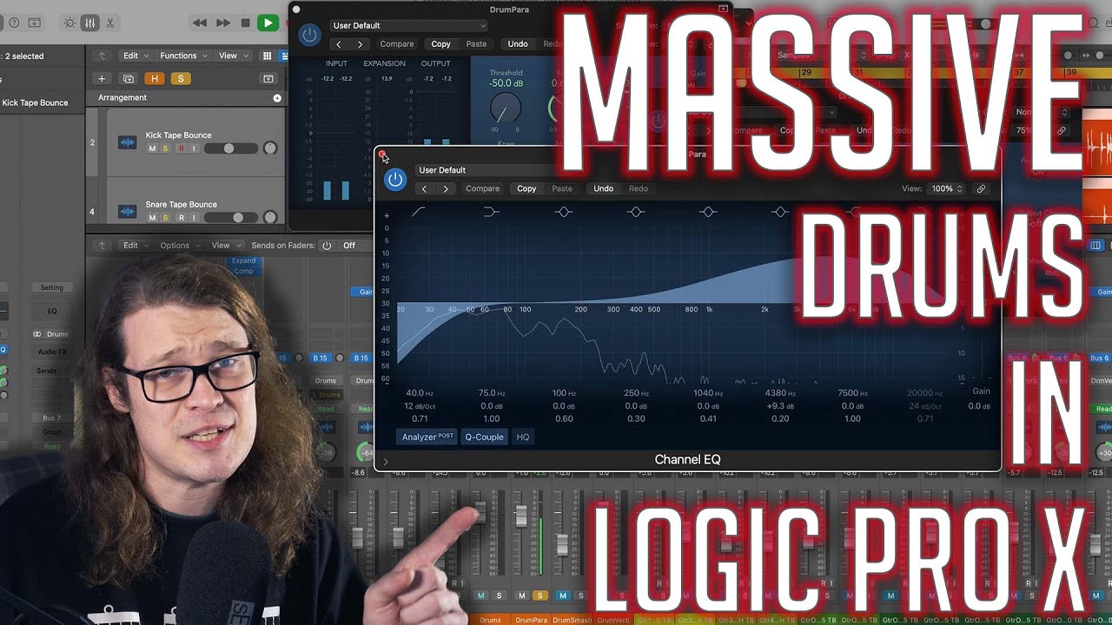The width and height of the screenshot is (1112, 625).
Task: Click the Fast Forward transport button
Action: 223,23
